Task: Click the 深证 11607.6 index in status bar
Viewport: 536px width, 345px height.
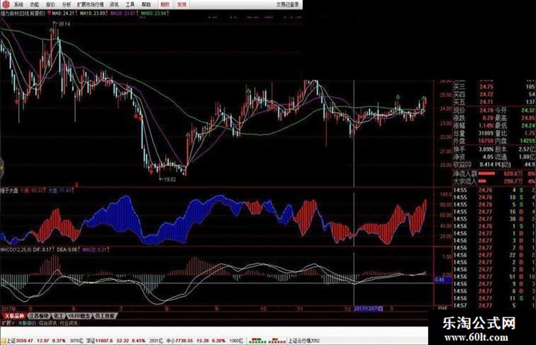Action: click(x=99, y=341)
